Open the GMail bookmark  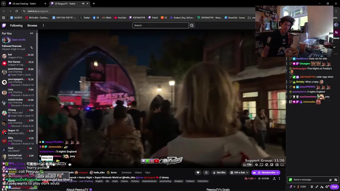point(107,18)
